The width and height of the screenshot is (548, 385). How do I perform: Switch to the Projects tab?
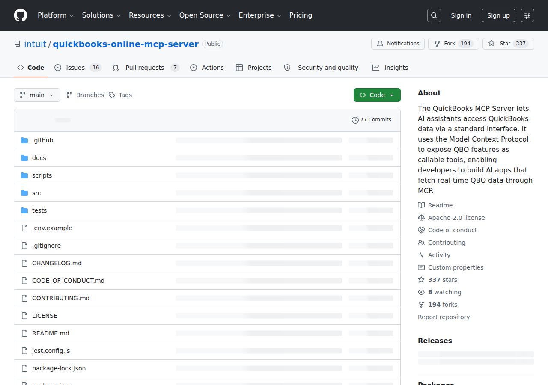click(x=253, y=68)
